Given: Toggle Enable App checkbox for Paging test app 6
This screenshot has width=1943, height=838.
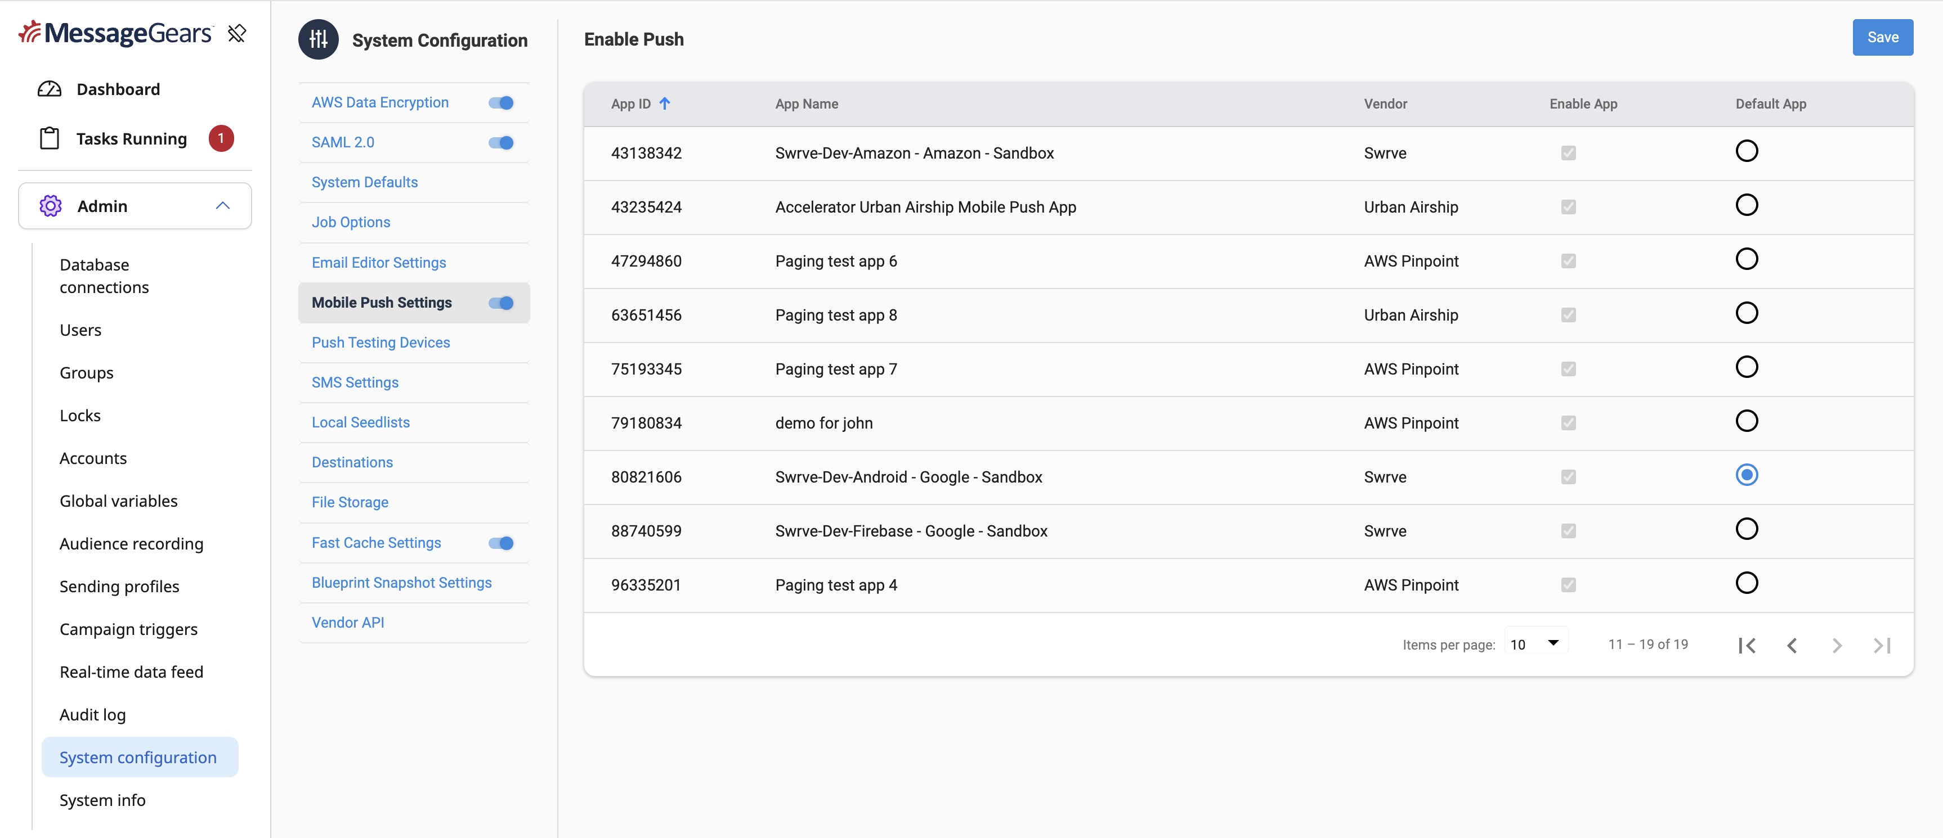Looking at the screenshot, I should point(1568,261).
